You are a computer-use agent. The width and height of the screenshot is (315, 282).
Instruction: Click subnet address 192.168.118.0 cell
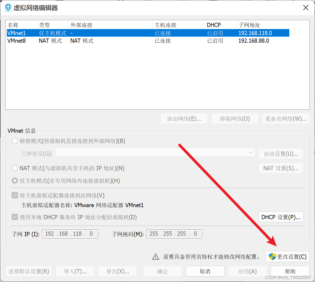(x=255, y=33)
